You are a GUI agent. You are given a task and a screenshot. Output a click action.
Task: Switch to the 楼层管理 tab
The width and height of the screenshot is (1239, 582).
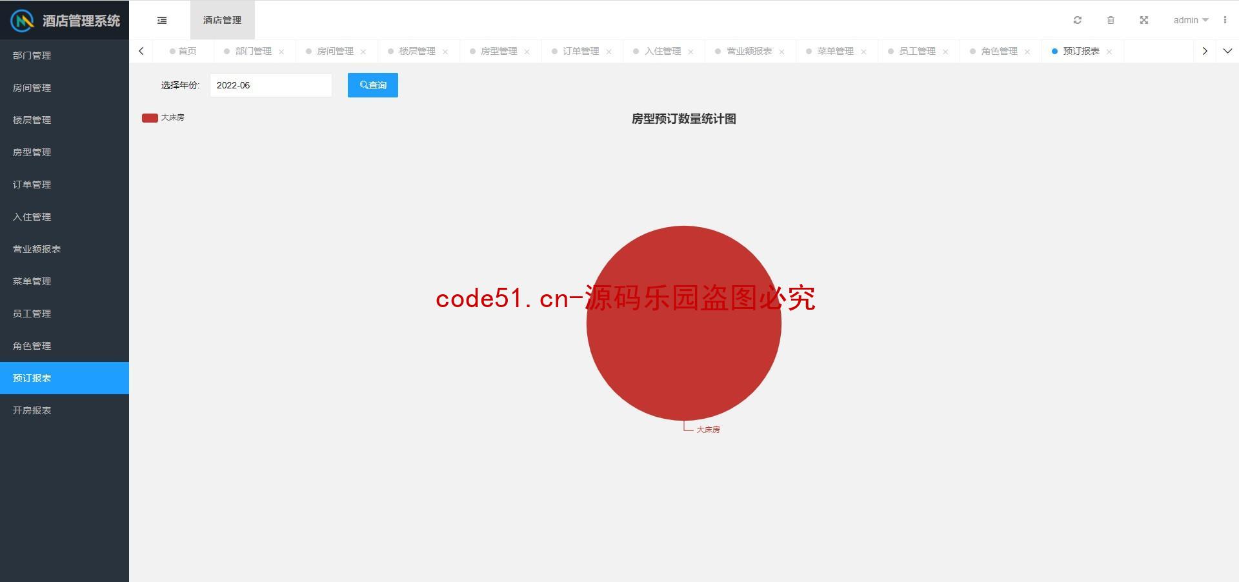[x=417, y=51]
